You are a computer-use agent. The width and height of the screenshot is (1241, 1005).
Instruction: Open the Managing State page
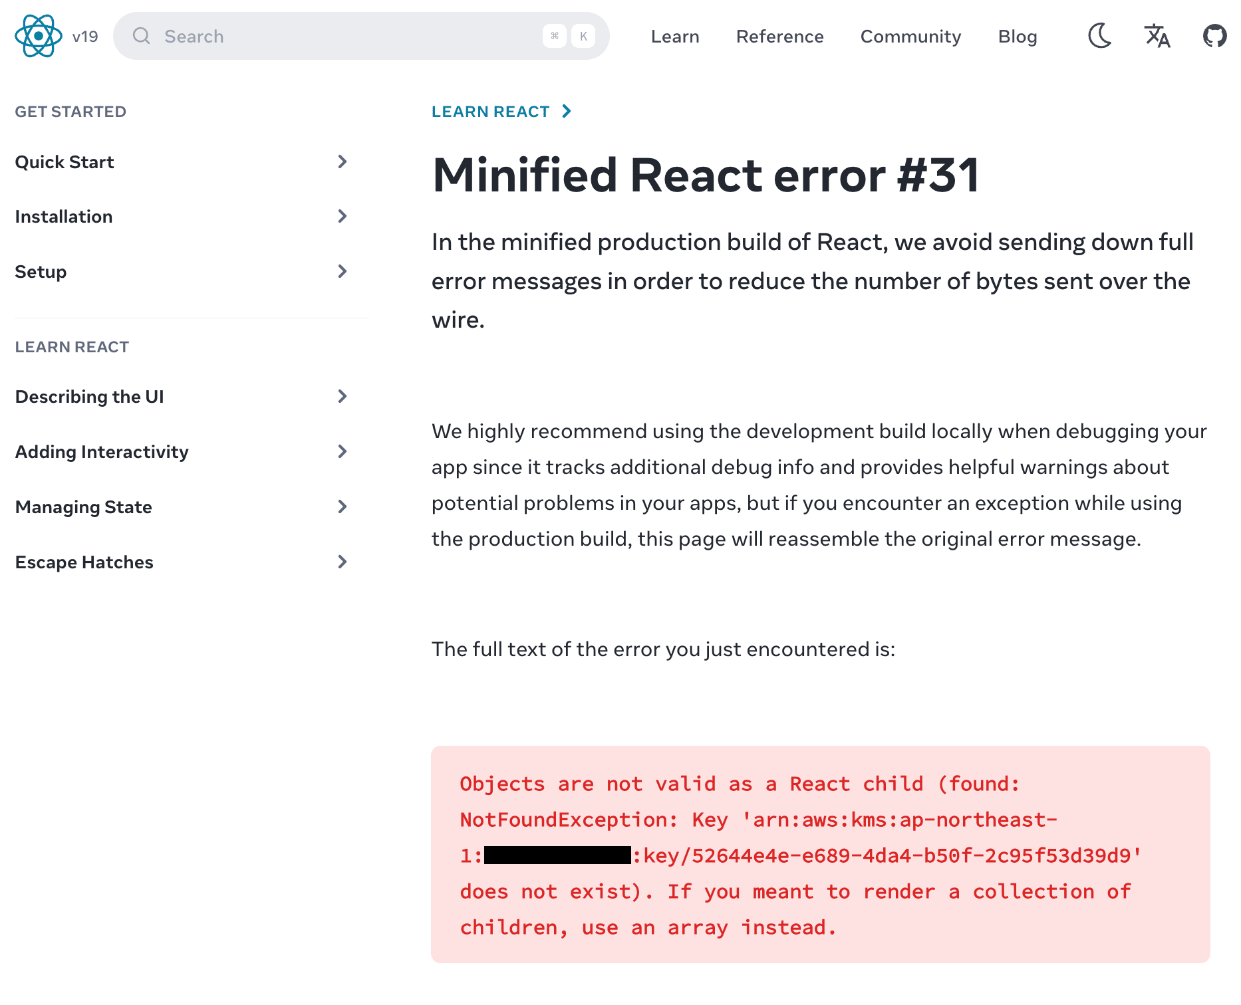84,507
